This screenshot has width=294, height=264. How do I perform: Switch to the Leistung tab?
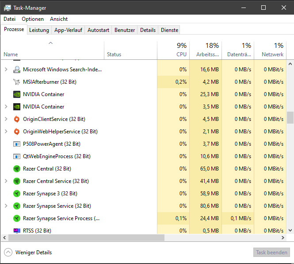tap(39, 30)
